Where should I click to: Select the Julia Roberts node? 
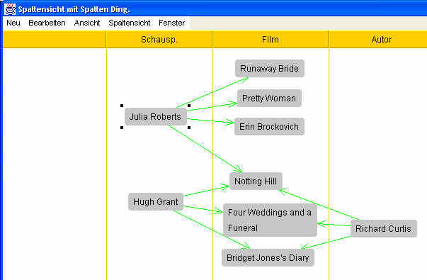tap(156, 117)
